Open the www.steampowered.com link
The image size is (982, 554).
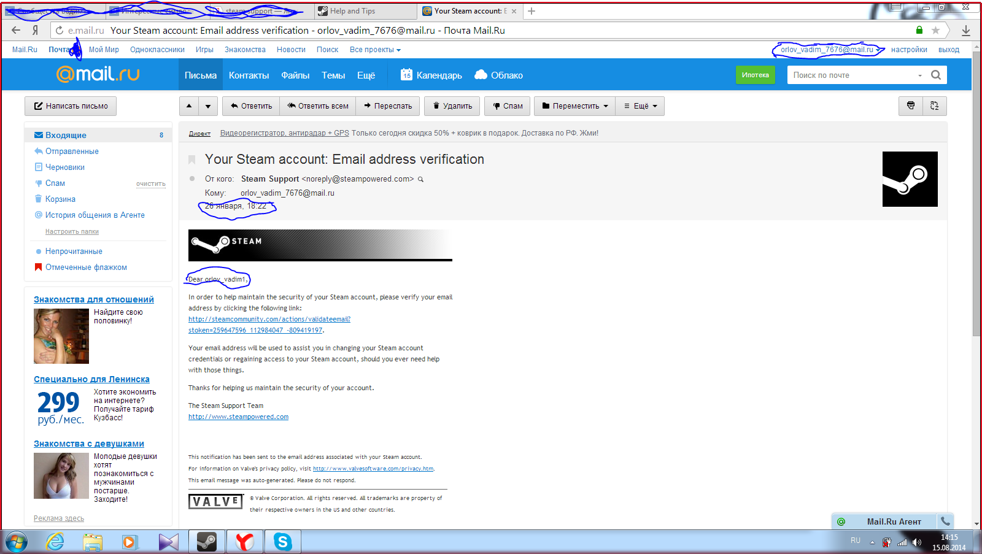[x=238, y=417]
